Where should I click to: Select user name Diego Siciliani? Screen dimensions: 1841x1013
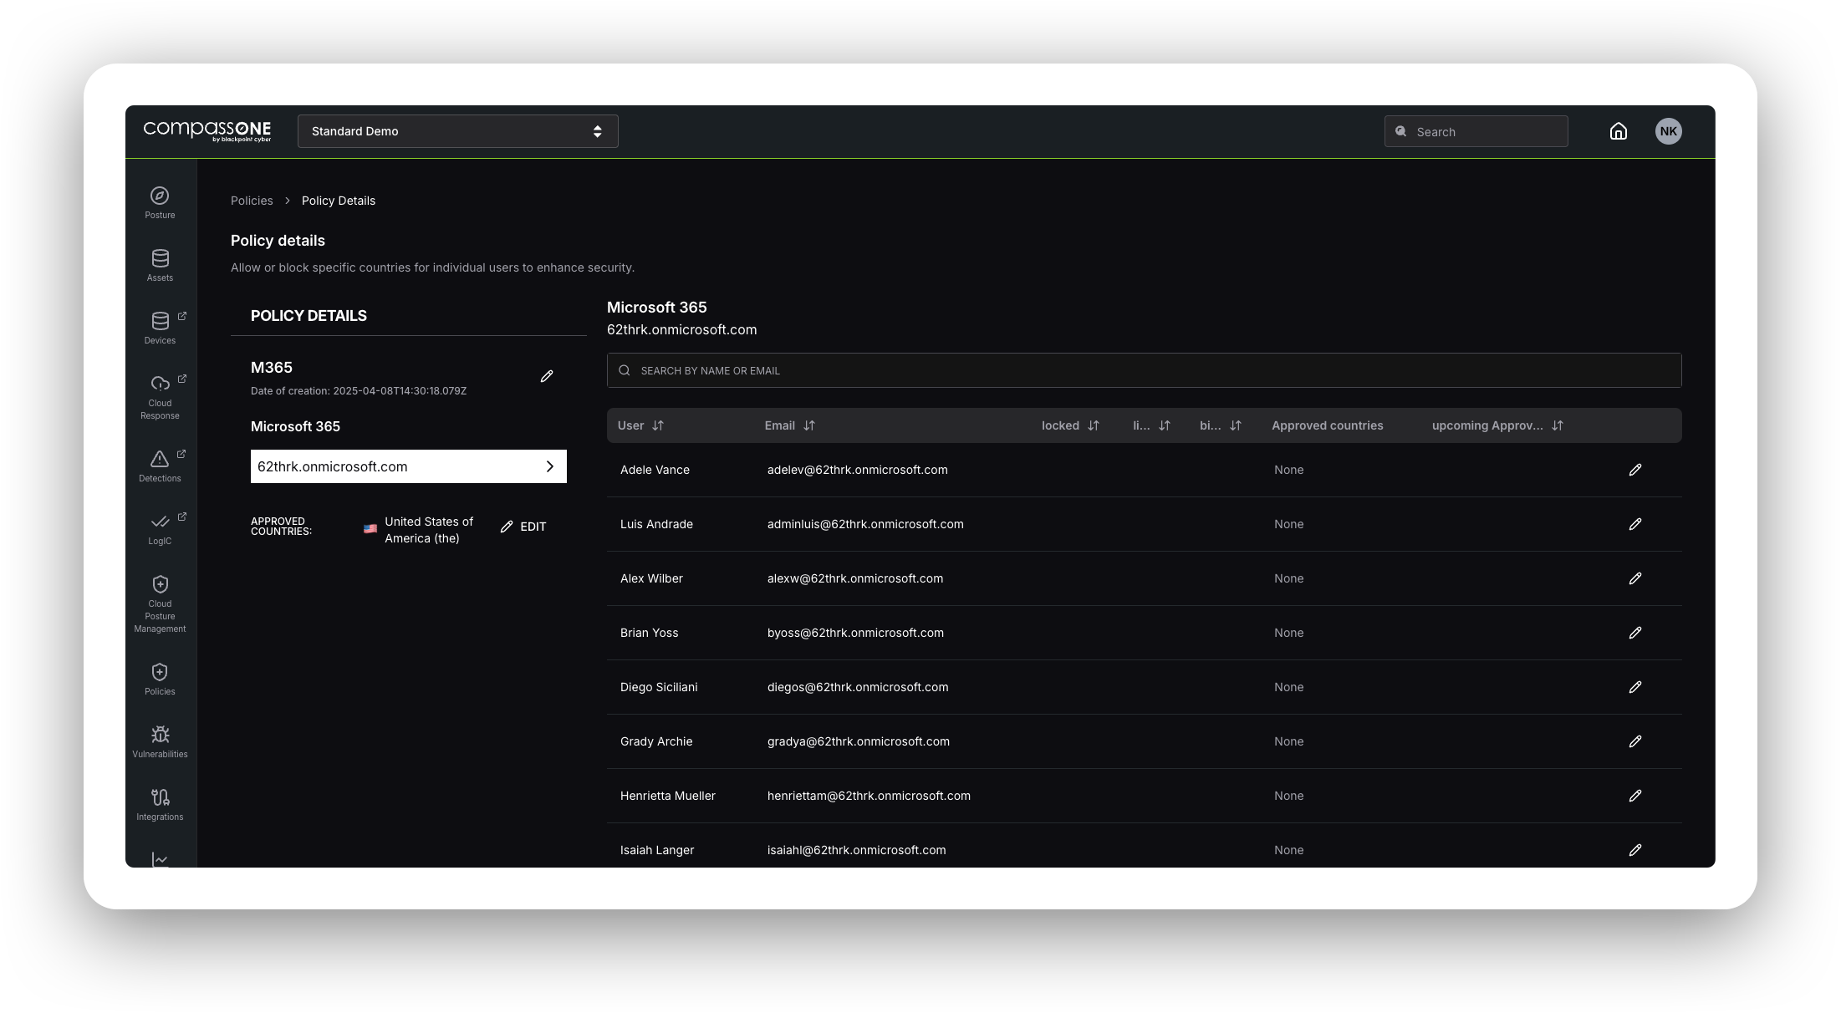(x=659, y=687)
